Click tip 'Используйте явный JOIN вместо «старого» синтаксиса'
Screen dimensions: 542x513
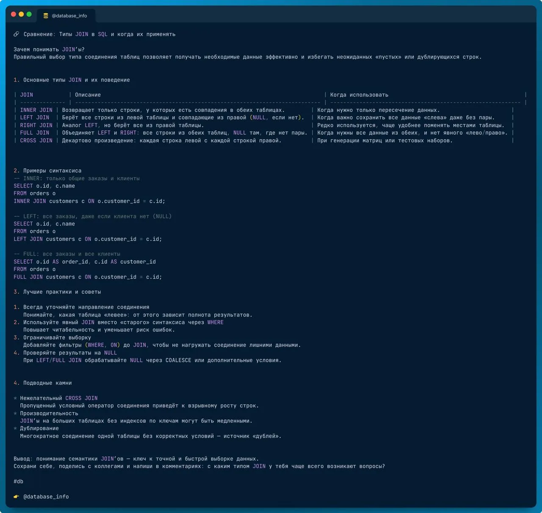click(123, 323)
